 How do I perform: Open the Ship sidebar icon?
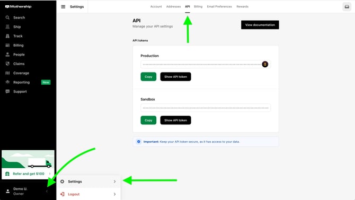[x=7, y=26]
